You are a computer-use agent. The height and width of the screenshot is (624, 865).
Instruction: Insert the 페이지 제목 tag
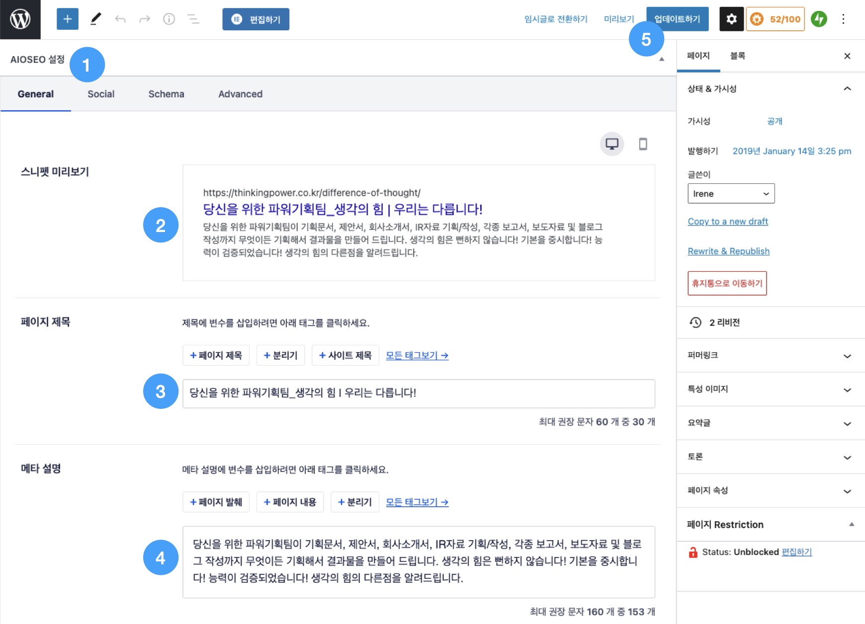215,355
